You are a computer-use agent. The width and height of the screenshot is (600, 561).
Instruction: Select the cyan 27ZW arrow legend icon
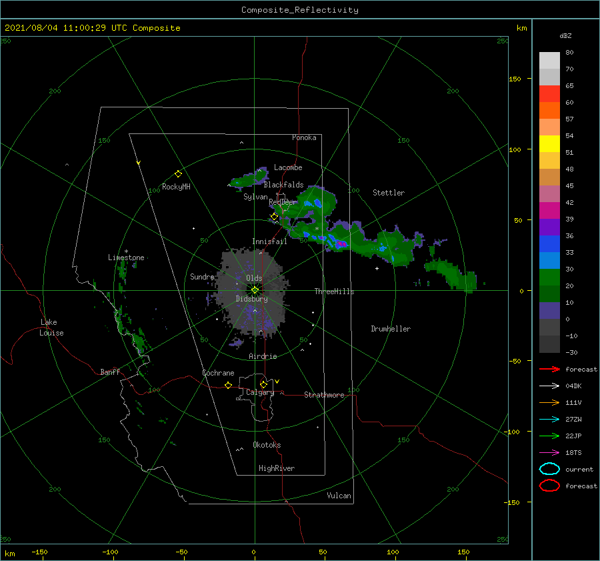549,420
